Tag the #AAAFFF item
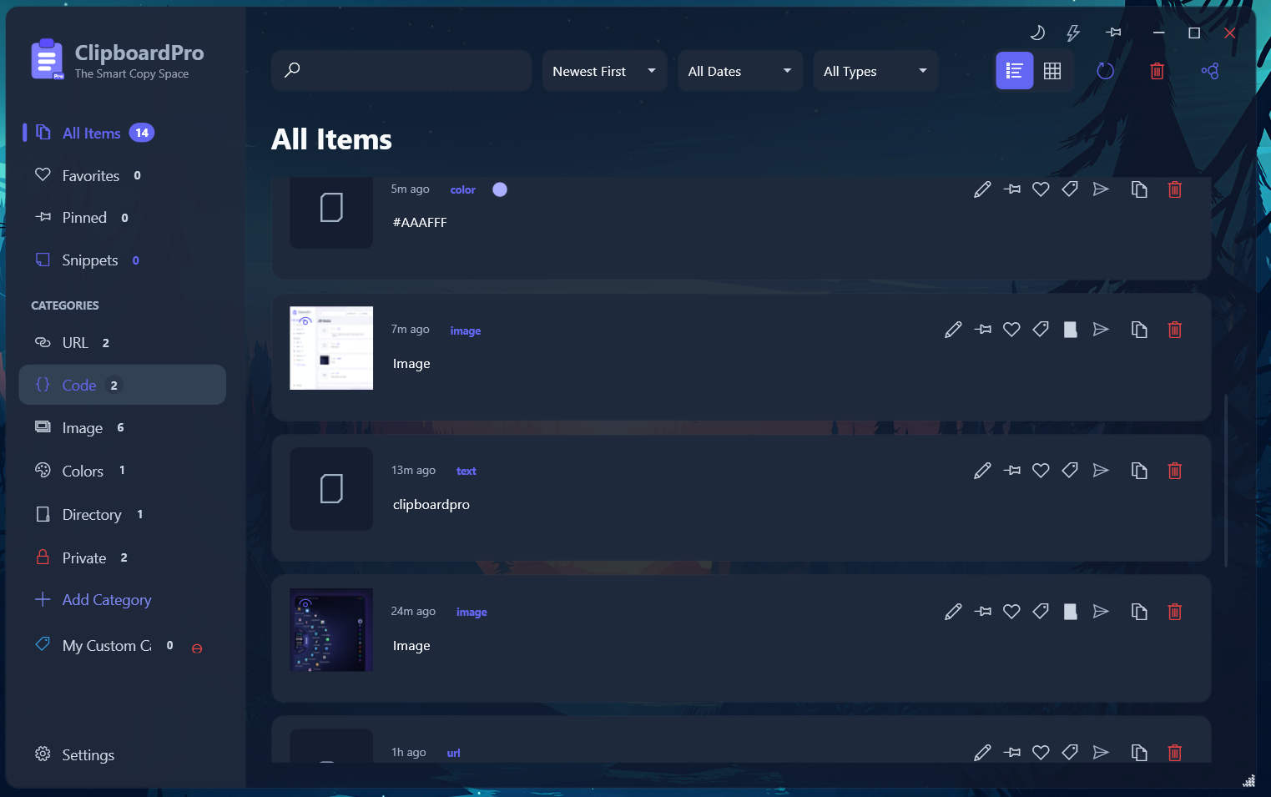The image size is (1271, 797). click(1070, 189)
